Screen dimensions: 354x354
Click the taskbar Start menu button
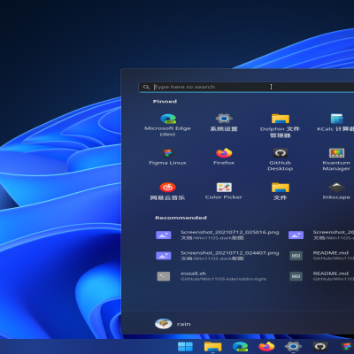click(185, 346)
